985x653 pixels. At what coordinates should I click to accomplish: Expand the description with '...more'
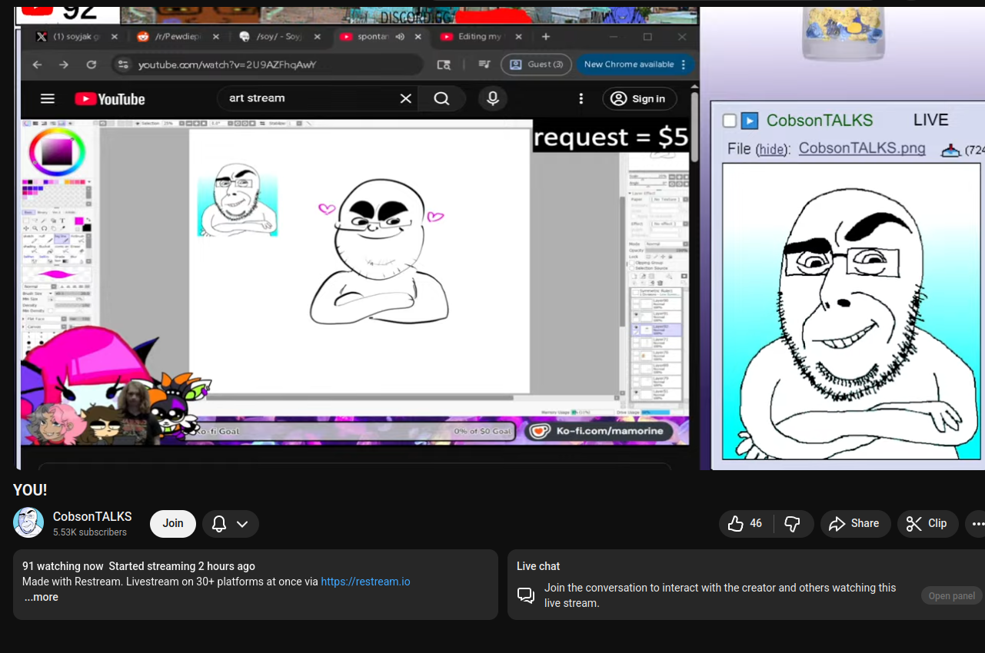click(41, 597)
